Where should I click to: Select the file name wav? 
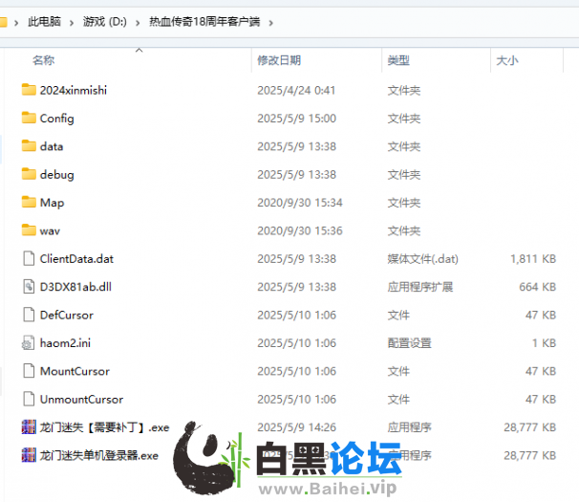click(x=50, y=231)
